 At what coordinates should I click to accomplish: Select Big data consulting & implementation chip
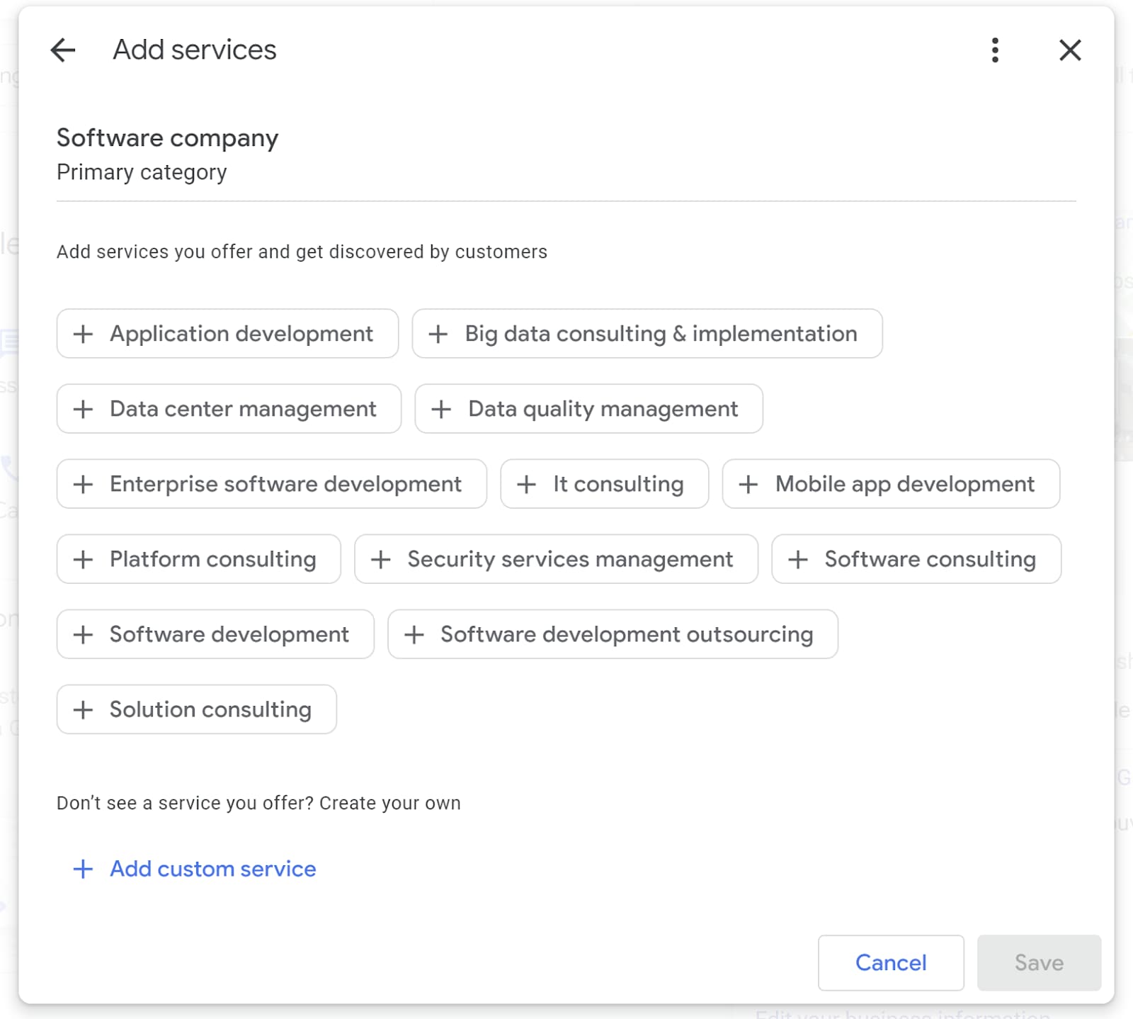[x=647, y=334]
